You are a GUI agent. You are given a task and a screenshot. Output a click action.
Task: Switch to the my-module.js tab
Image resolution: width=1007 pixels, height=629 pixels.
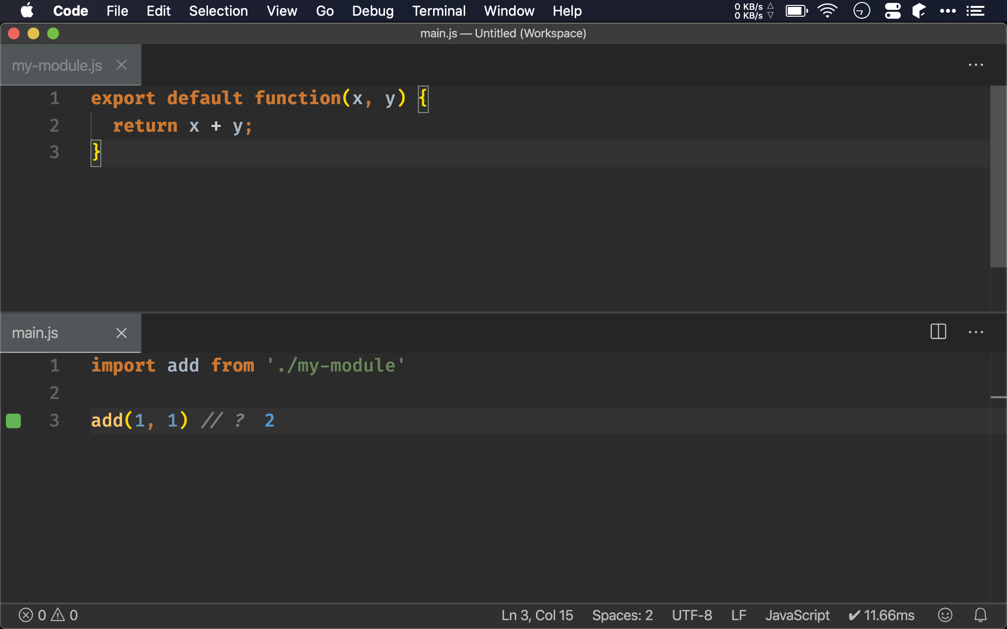pos(57,65)
